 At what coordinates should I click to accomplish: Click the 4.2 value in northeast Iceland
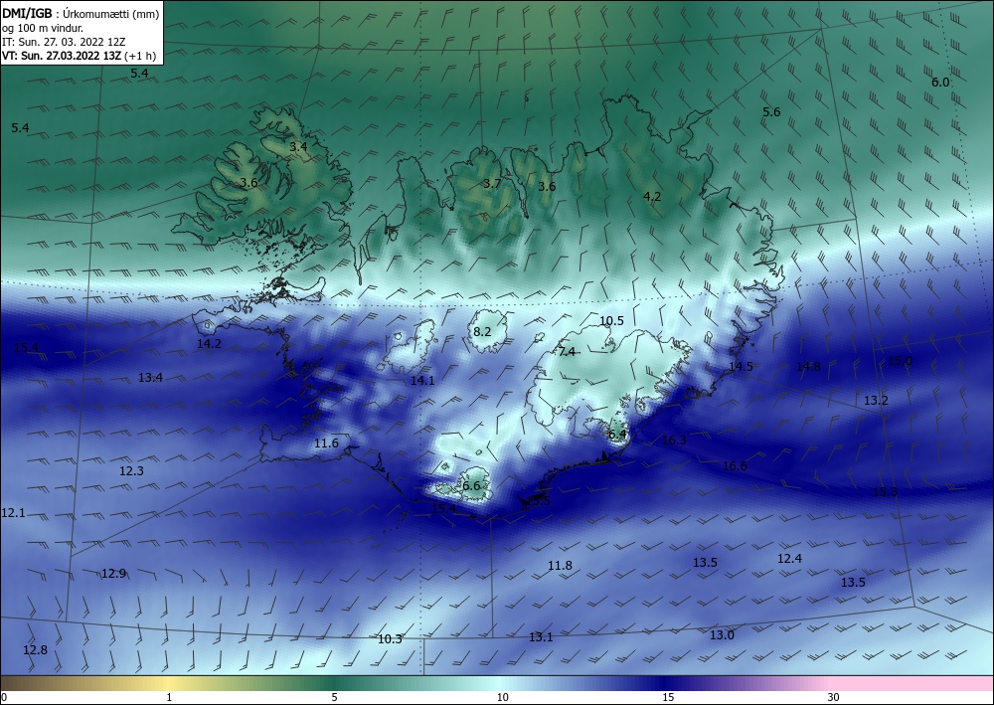(652, 197)
